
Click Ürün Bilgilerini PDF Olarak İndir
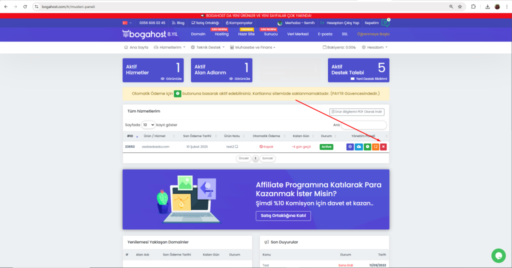point(357,112)
